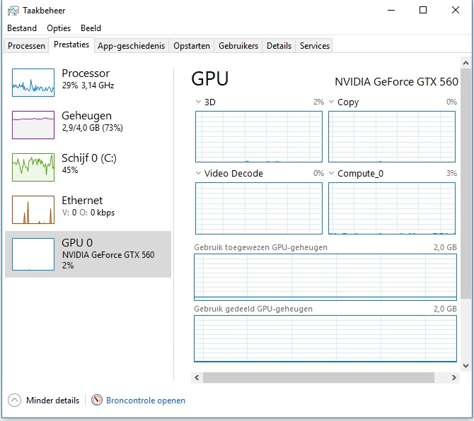This screenshot has height=421, width=474.
Task: Select the Schijf 0 (C:) disk thumbnail
Action: click(33, 167)
